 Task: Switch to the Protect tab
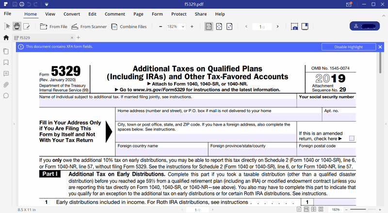pyautogui.click(x=179, y=14)
